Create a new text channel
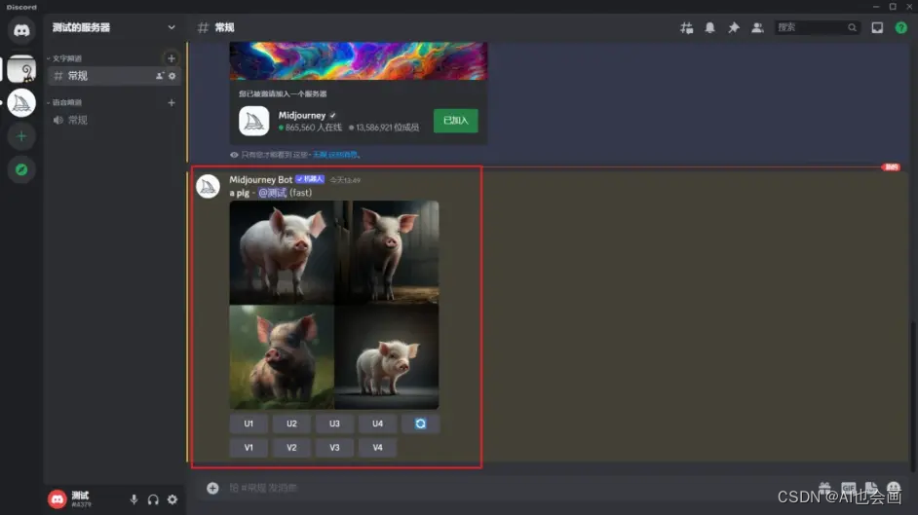918x515 pixels. [x=171, y=58]
